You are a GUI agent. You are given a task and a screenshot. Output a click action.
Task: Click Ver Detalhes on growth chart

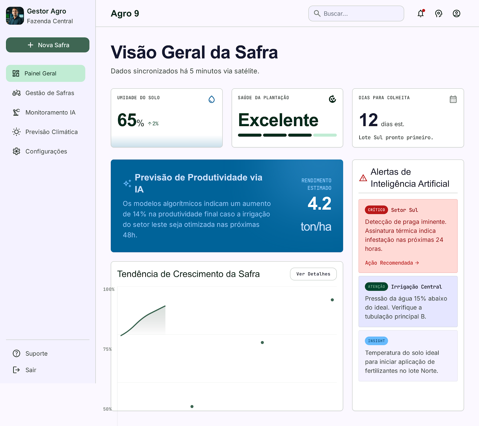(x=313, y=274)
